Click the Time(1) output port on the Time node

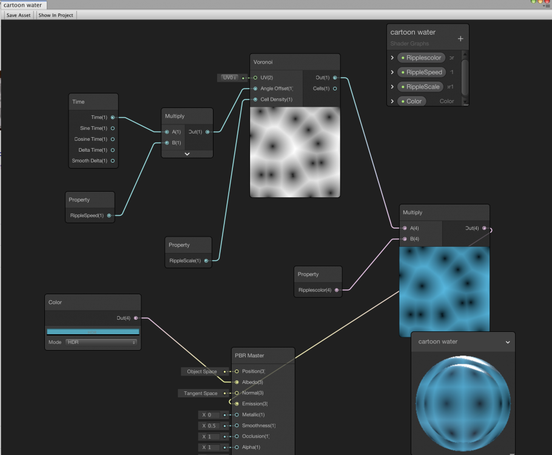coord(113,117)
